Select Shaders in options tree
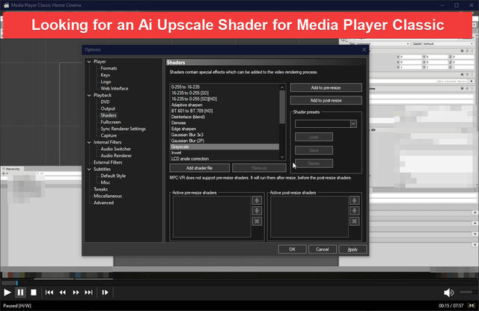 109,115
